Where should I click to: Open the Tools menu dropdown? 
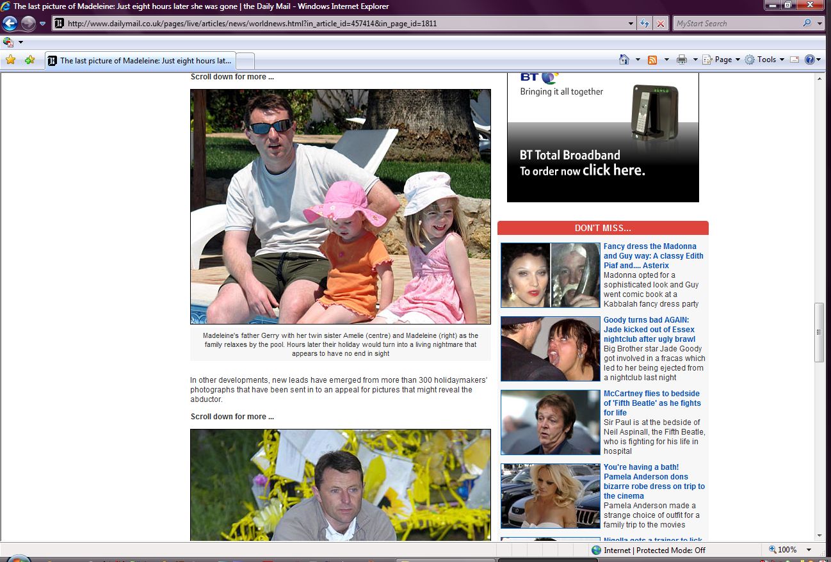point(766,60)
